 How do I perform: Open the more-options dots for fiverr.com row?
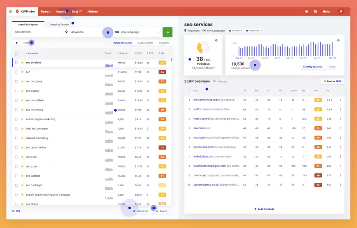pos(340,175)
